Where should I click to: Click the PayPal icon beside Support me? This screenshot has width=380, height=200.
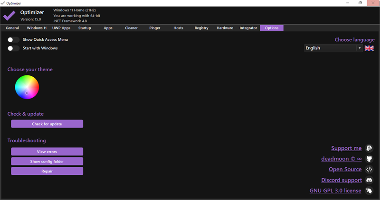coord(369,148)
